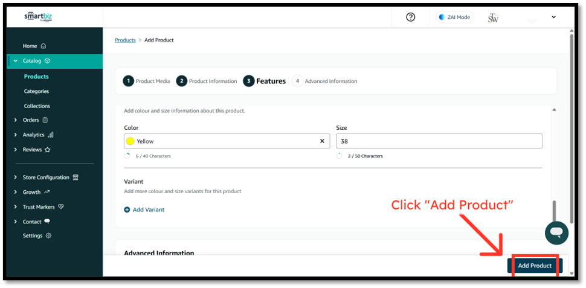Collapse the Catalog section
This screenshot has height=288, width=586.
coord(16,61)
